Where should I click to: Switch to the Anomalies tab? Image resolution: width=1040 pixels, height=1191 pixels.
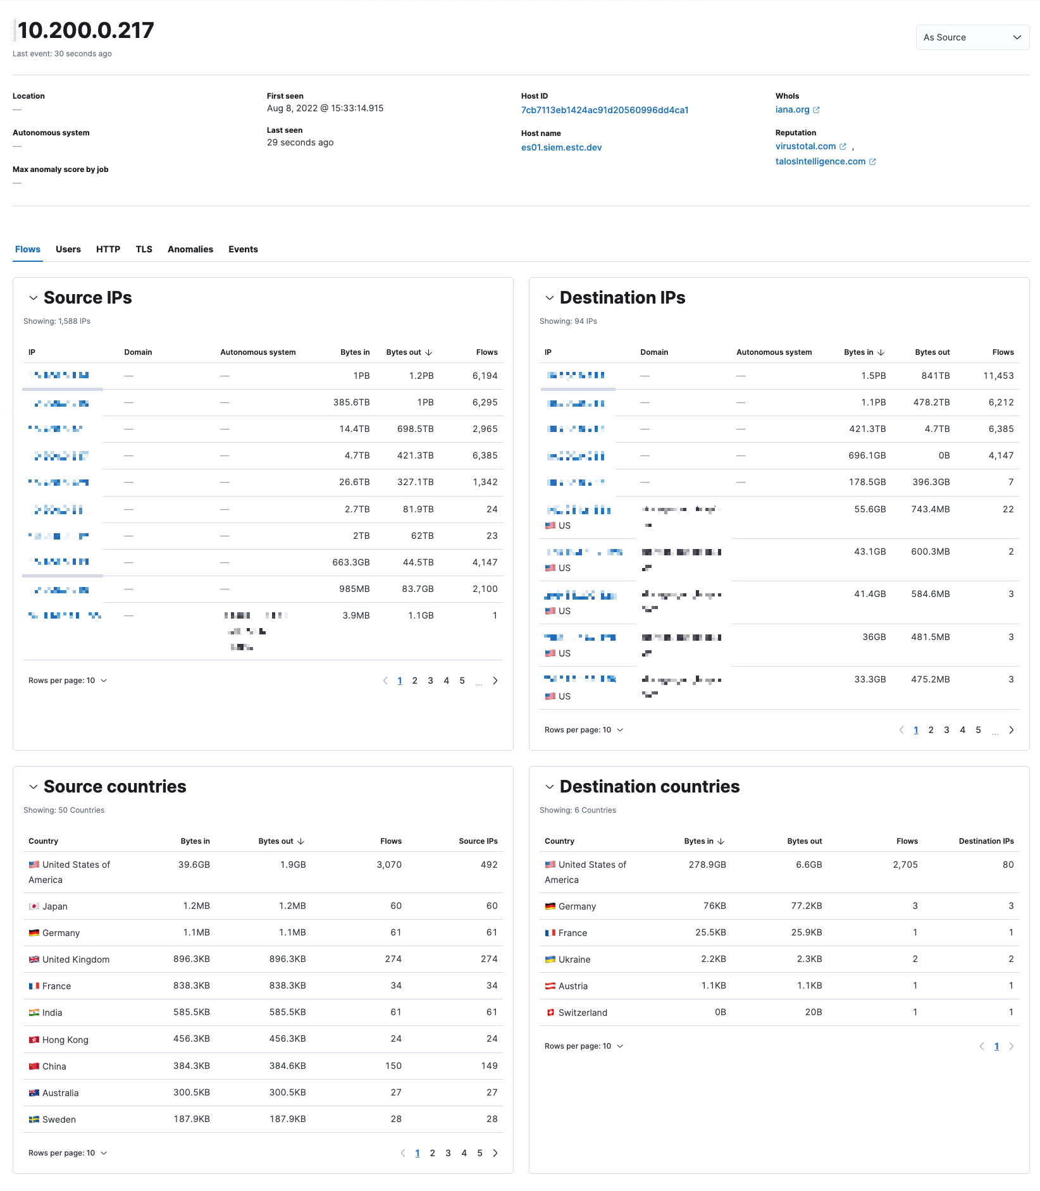[x=190, y=249]
